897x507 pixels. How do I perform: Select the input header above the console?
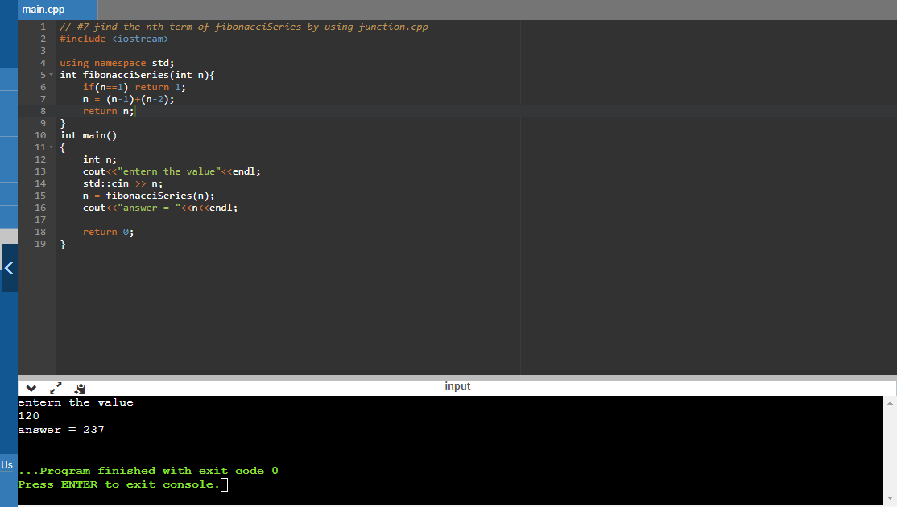[x=457, y=385]
